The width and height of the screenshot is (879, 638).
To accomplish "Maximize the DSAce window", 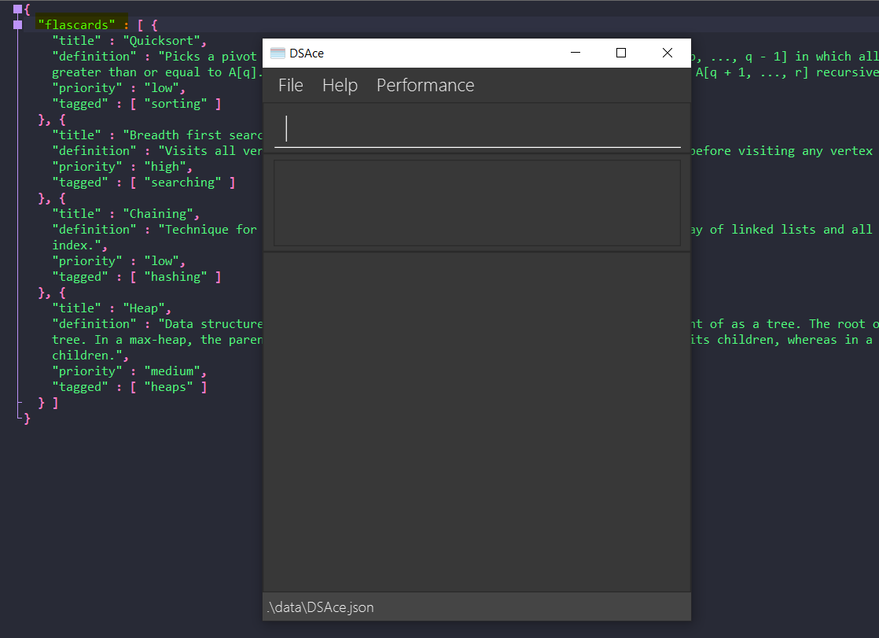I will click(x=620, y=53).
